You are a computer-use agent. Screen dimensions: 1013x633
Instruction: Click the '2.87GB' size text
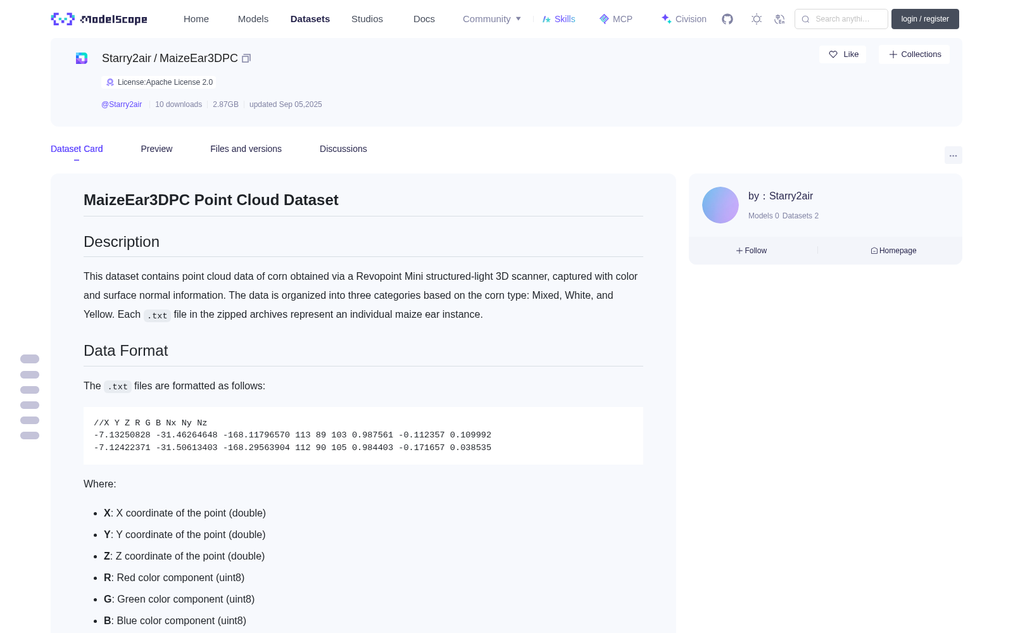pos(225,104)
